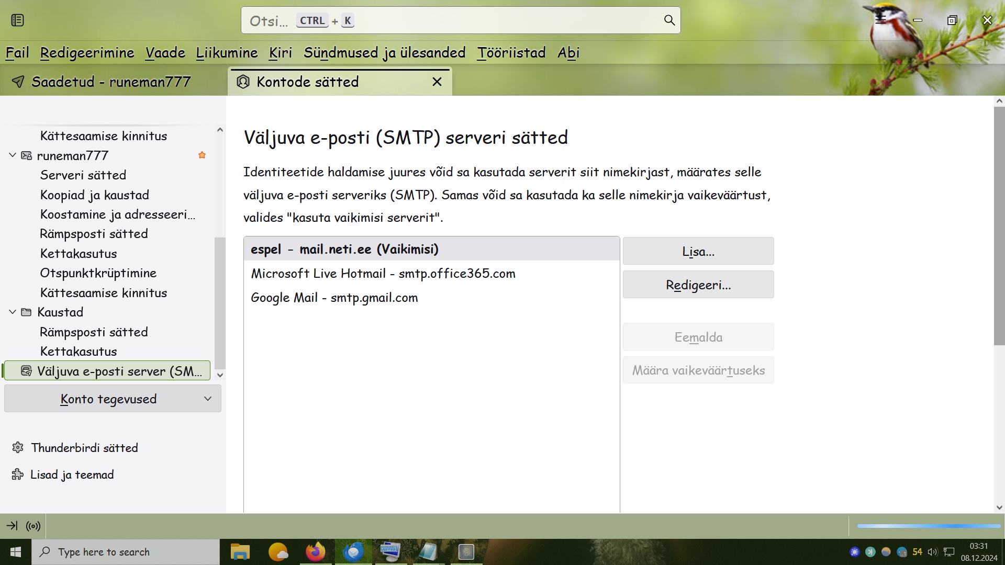
Task: Open the notepad-like app on taskbar
Action: pos(428,552)
